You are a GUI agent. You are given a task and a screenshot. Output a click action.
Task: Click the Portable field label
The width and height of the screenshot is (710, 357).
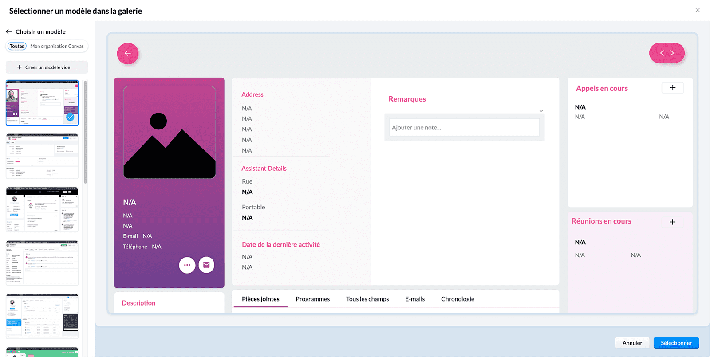[x=253, y=207]
